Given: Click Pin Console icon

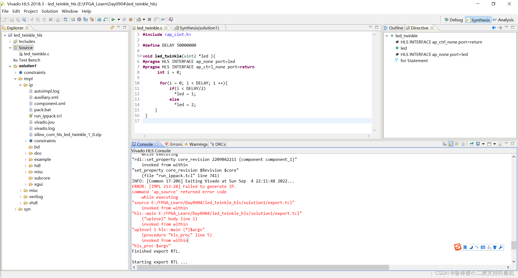Looking at the screenshot, I should pyautogui.click(x=472, y=144).
